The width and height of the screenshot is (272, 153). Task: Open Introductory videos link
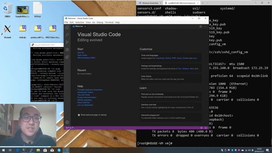(x=85, y=92)
